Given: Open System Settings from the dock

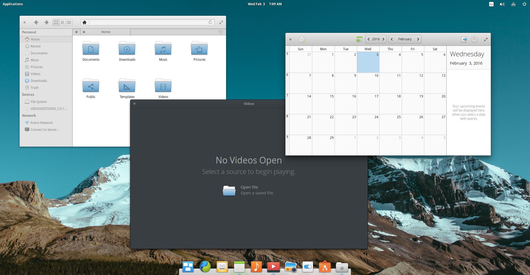Looking at the screenshot, I should click(308, 267).
